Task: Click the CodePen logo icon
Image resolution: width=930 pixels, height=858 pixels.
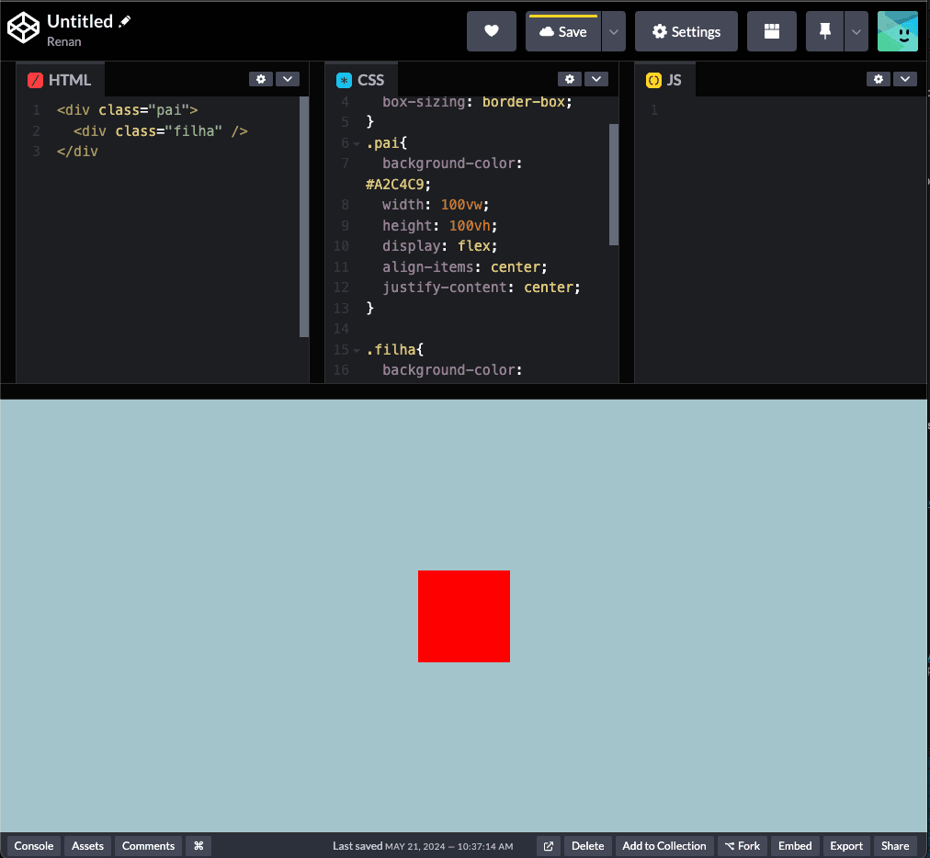Action: click(x=24, y=29)
